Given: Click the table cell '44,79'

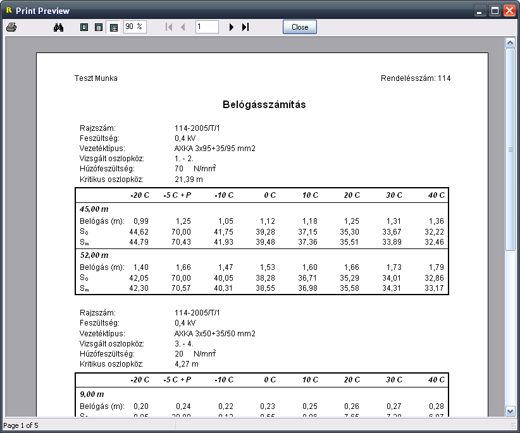Looking at the screenshot, I should pos(139,242).
